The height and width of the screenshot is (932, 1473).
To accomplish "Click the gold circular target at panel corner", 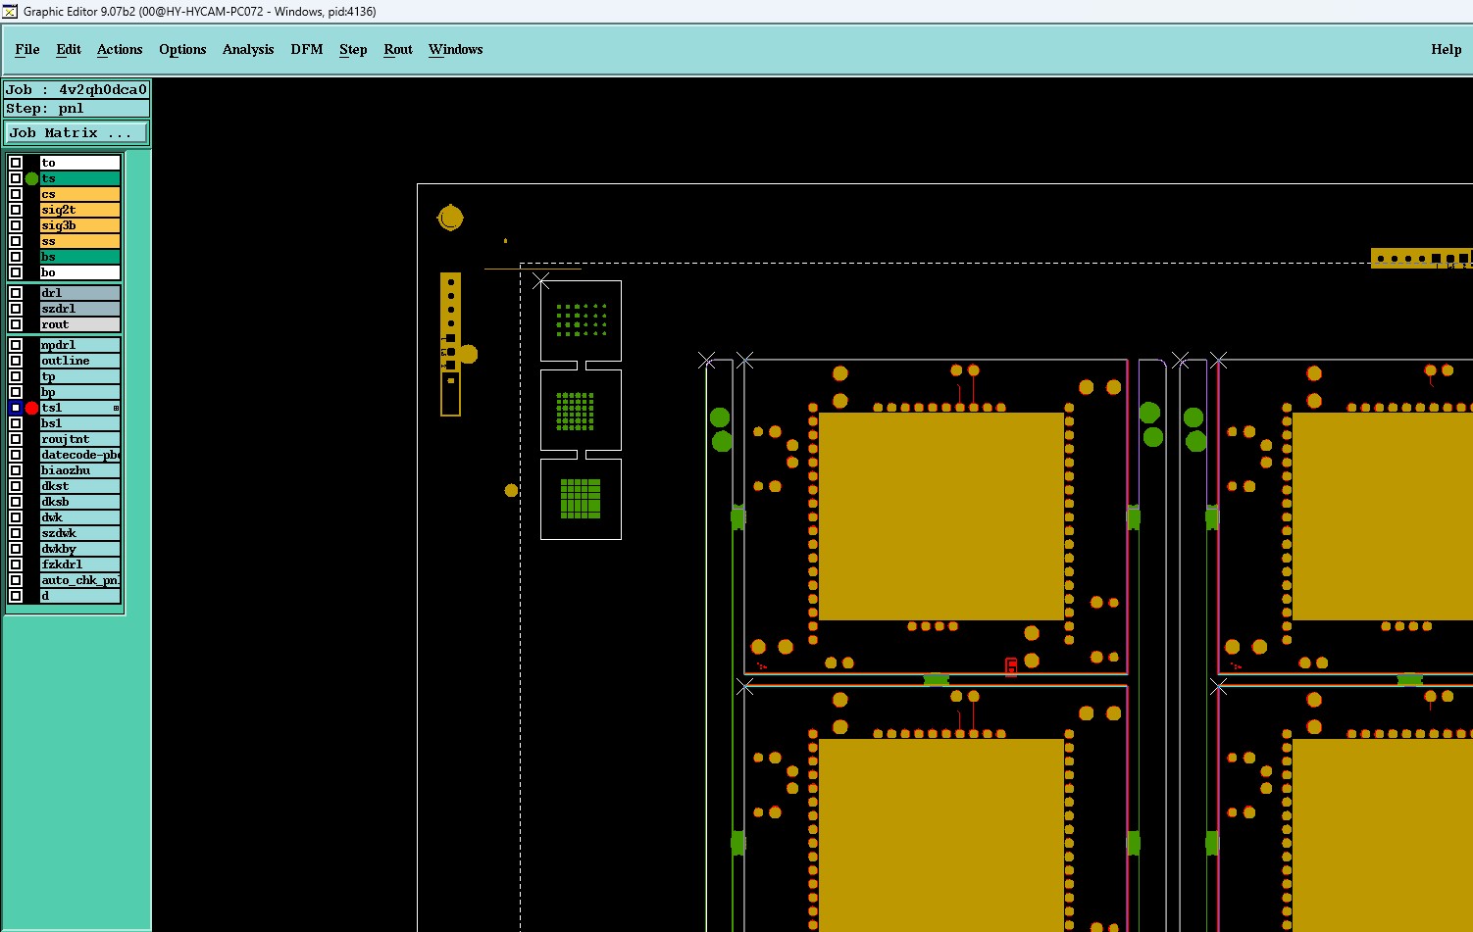I will point(450,218).
